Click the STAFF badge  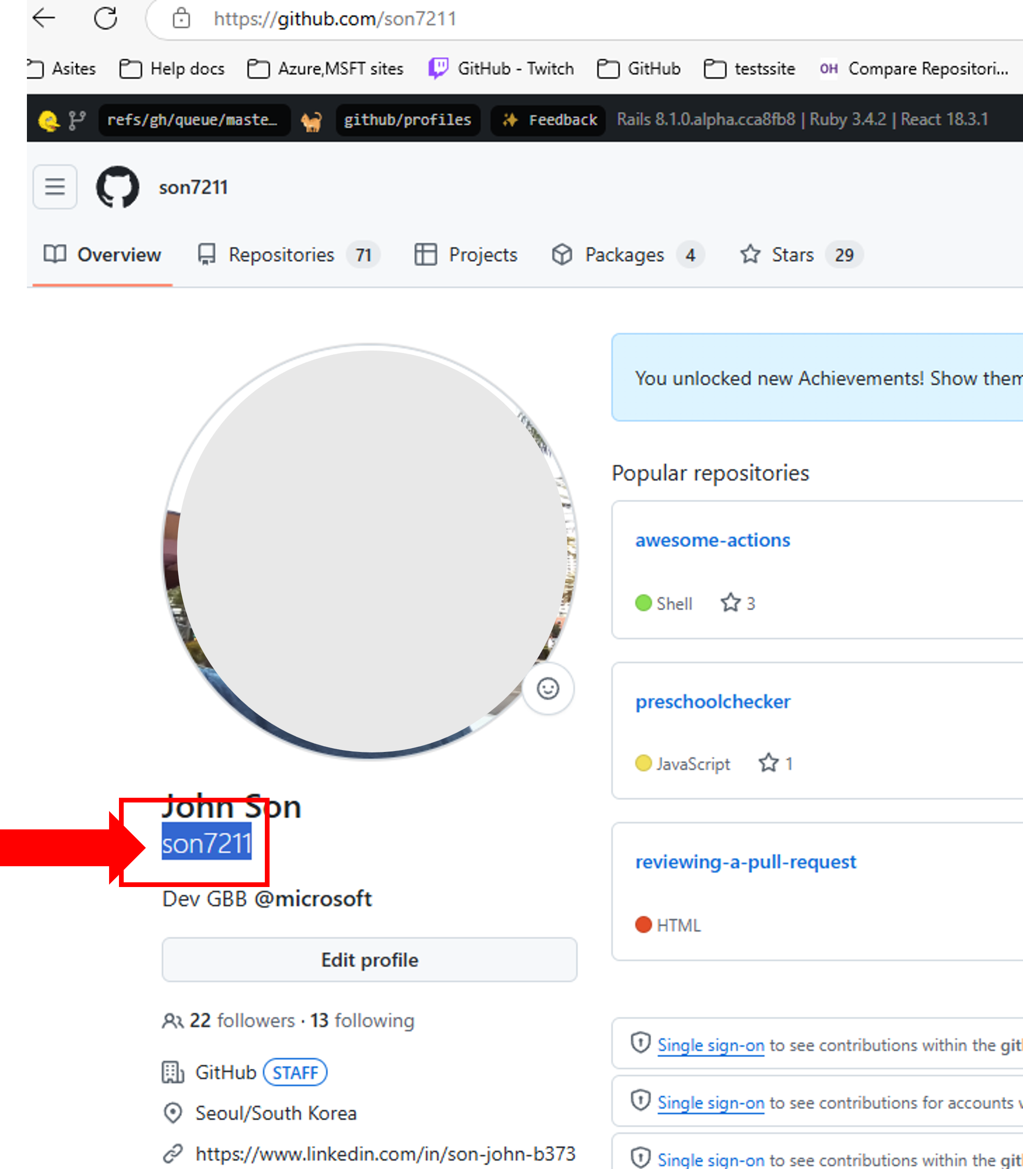click(295, 1072)
